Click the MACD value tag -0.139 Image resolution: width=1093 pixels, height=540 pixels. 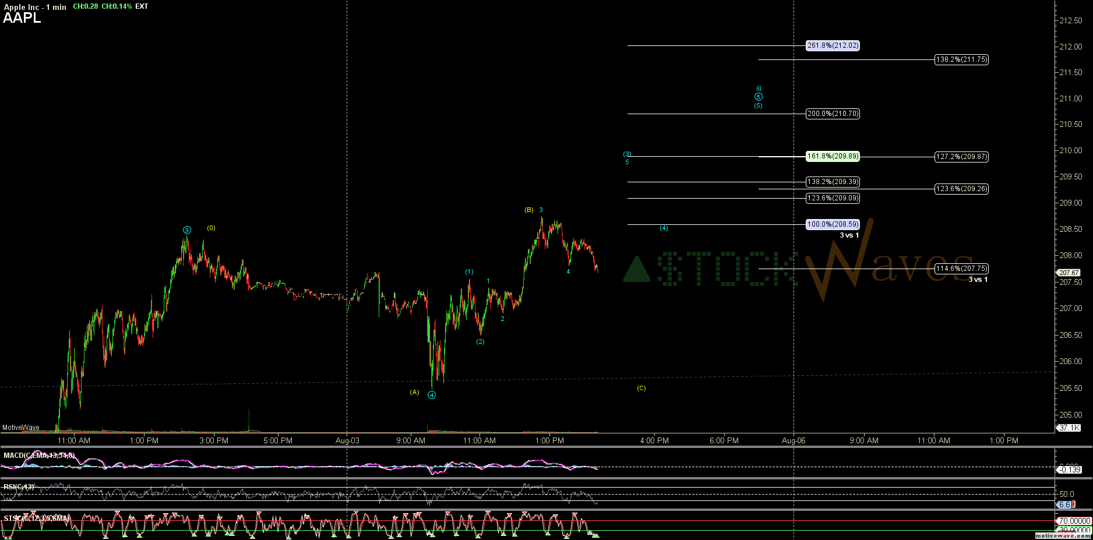point(1070,470)
